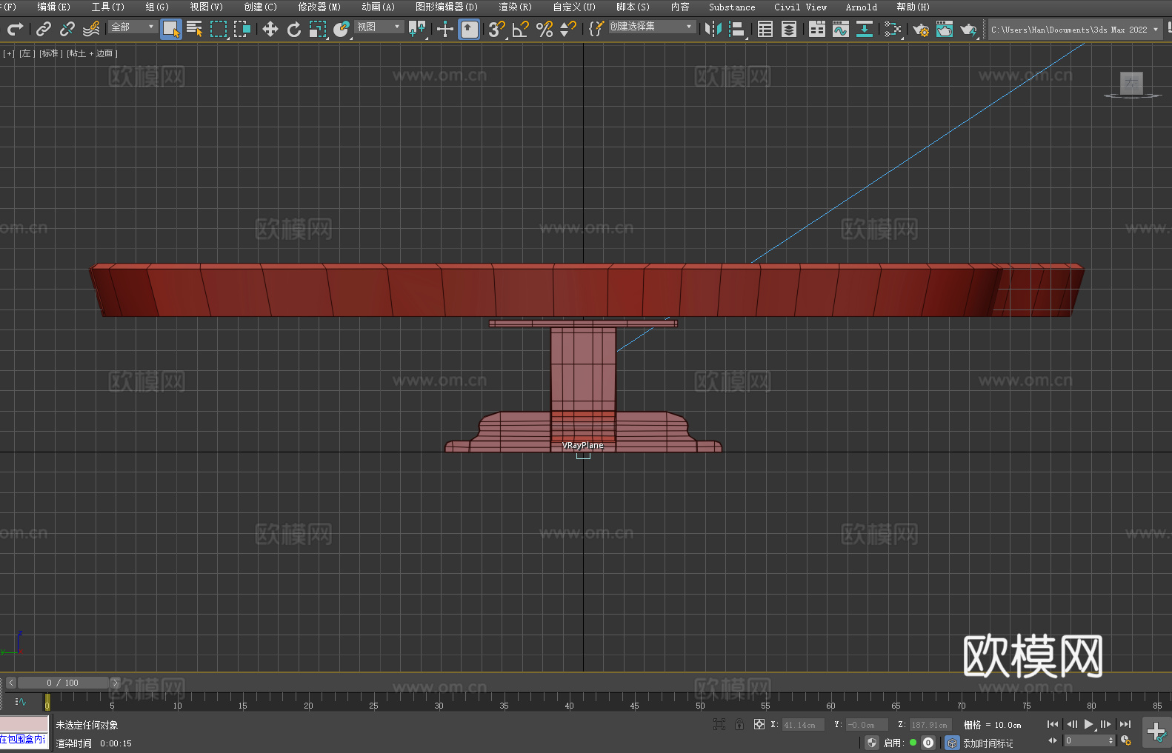Screen dimensions: 1172x753
Task: Click Select and Manipulate crosshair icon
Action: 445,29
